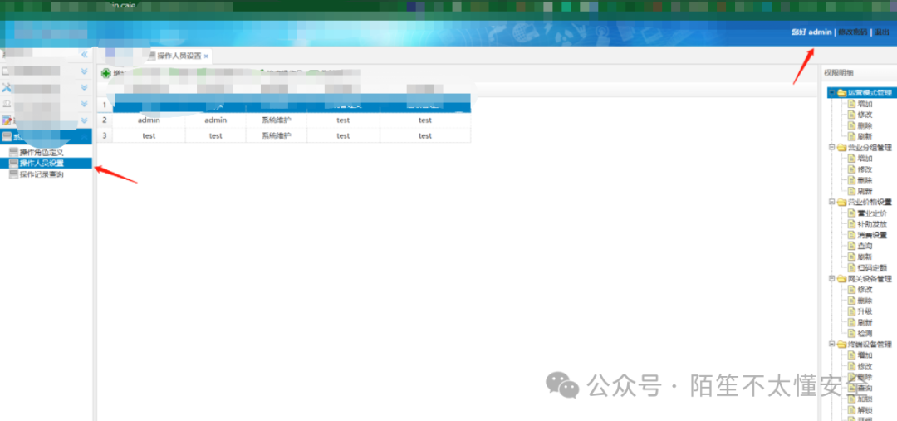This screenshot has height=421, width=897.
Task: Expand the sidebar section with the wrench icon
Action: tap(84, 87)
